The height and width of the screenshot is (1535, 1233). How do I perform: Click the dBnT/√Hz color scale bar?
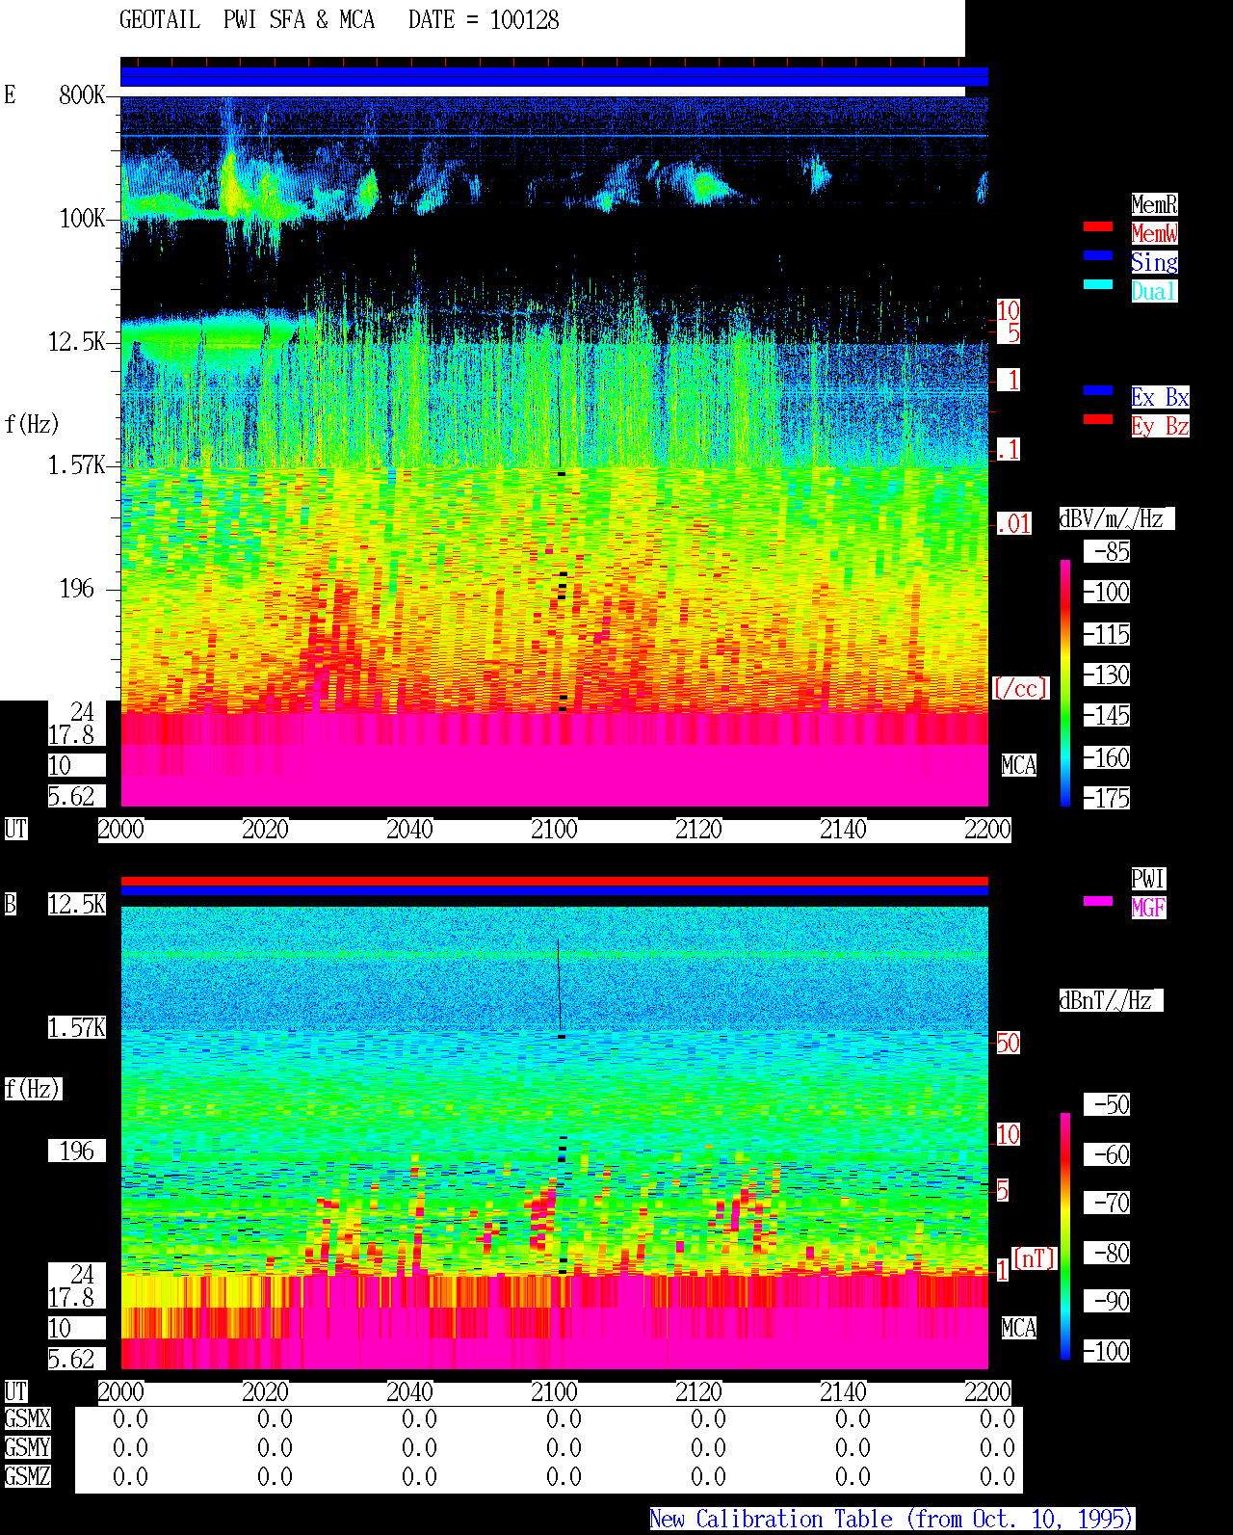tap(1065, 1236)
